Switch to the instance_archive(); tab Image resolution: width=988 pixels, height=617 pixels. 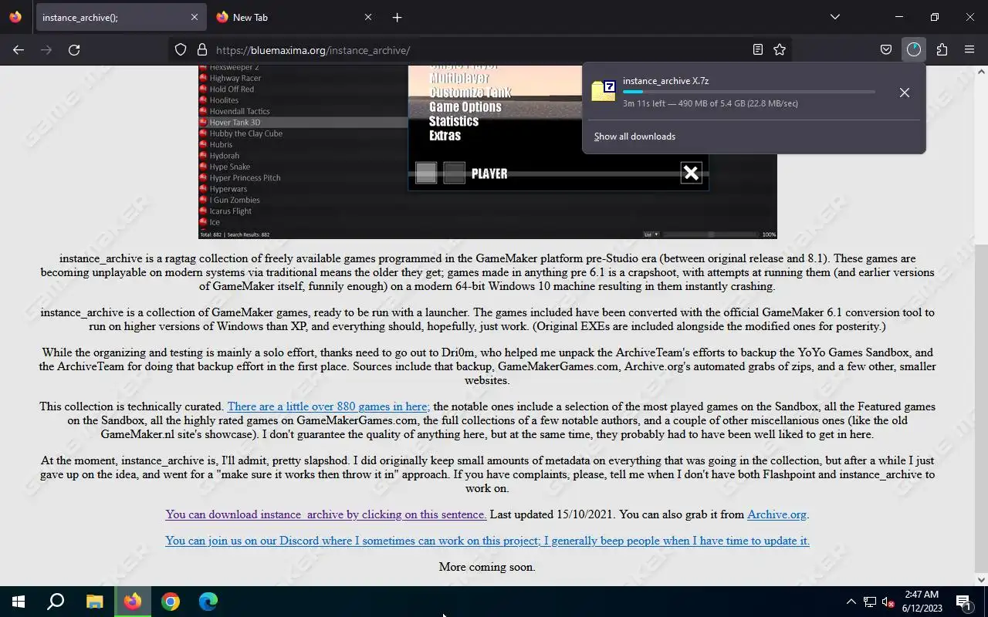[x=120, y=17]
